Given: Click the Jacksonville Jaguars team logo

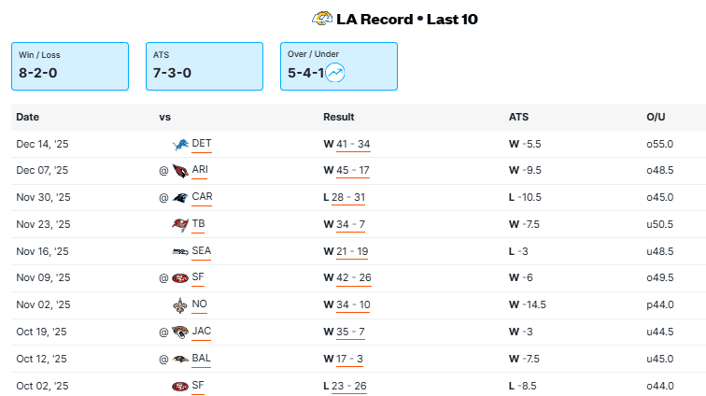Looking at the screenshot, I should point(180,332).
